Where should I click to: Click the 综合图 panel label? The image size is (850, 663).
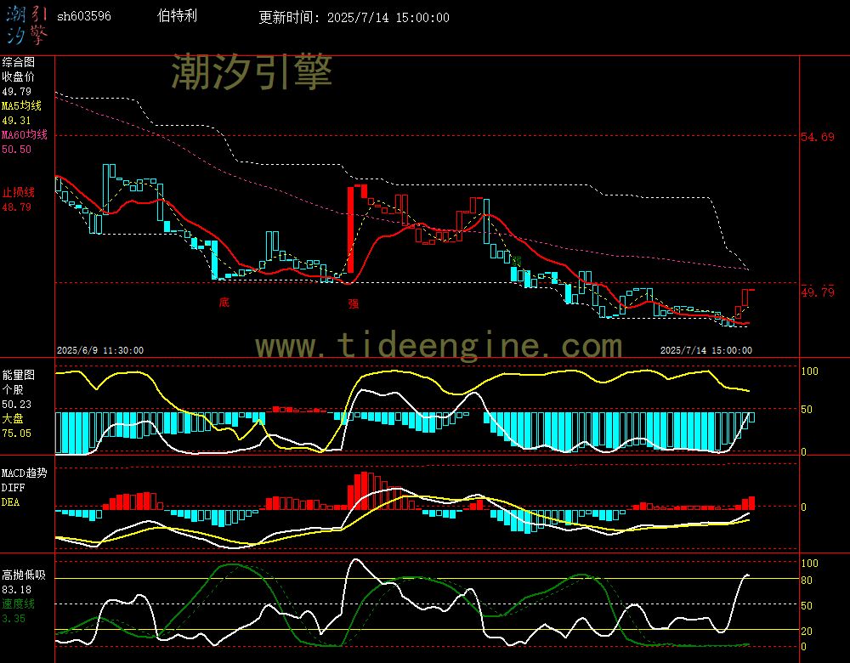click(x=19, y=62)
